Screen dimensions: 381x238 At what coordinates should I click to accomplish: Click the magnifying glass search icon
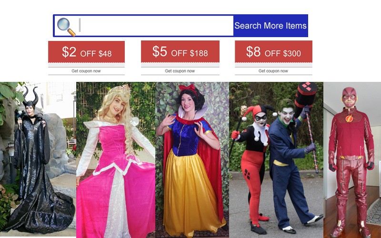point(66,27)
